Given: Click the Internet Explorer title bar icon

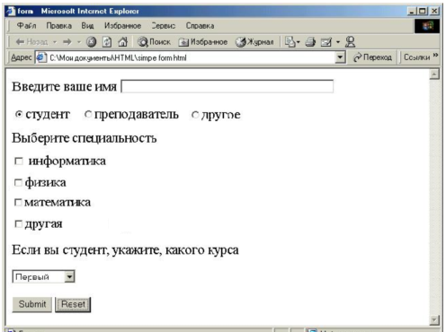Looking at the screenshot, I should [11, 11].
